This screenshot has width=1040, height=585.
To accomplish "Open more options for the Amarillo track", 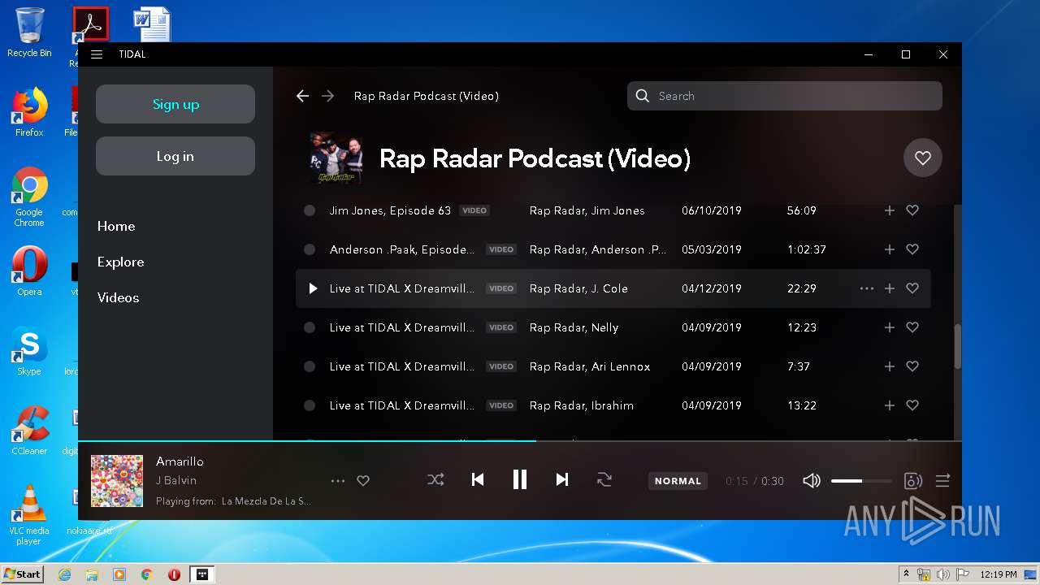I will [x=338, y=481].
